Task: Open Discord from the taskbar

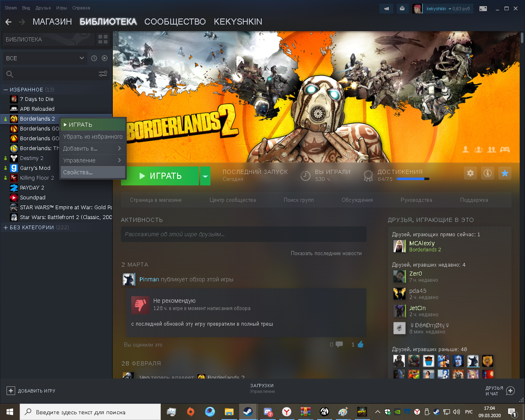Action: point(268,412)
